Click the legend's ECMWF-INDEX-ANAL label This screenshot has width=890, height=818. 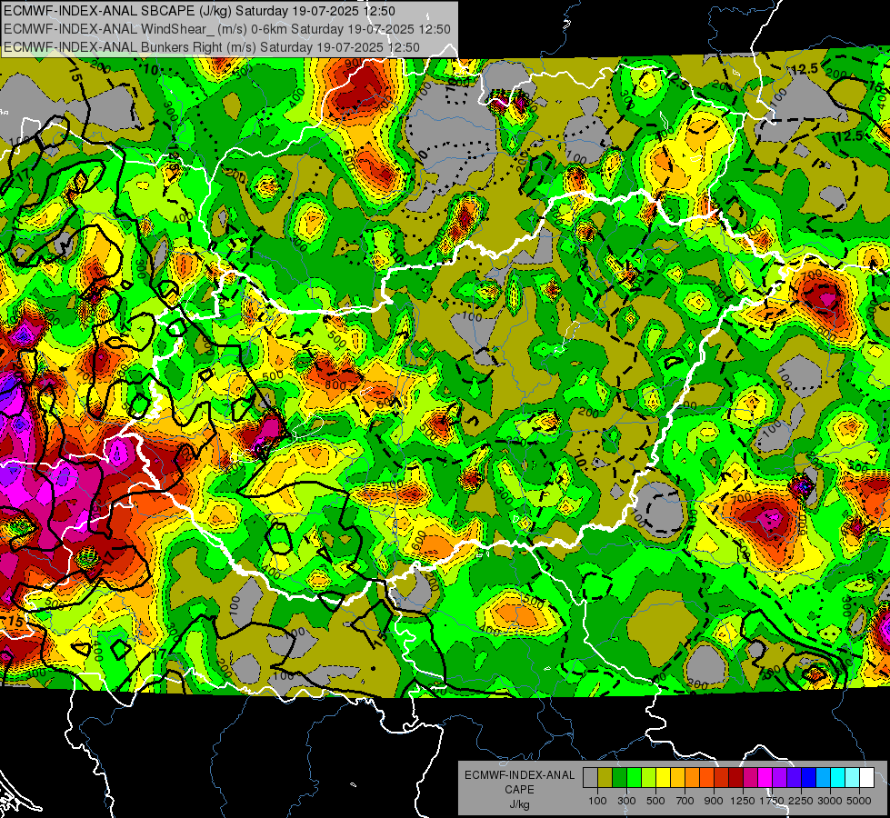[519, 775]
